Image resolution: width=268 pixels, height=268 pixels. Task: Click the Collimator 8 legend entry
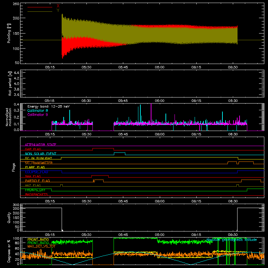click(38, 111)
